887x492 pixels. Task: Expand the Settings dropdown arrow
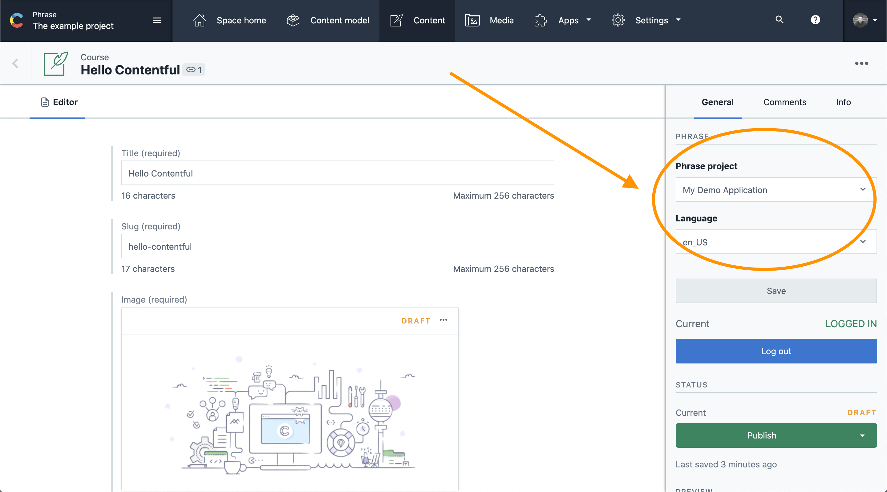pyautogui.click(x=678, y=20)
